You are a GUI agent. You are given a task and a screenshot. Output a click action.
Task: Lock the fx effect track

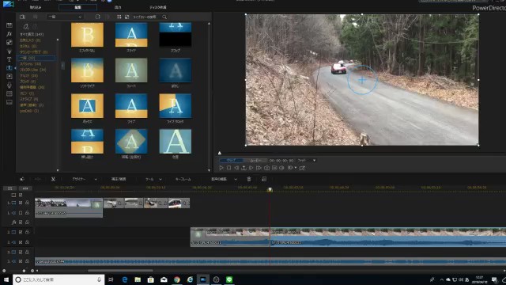(x=27, y=222)
